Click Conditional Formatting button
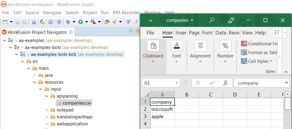This screenshot has height=129, width=292. click(x=259, y=44)
